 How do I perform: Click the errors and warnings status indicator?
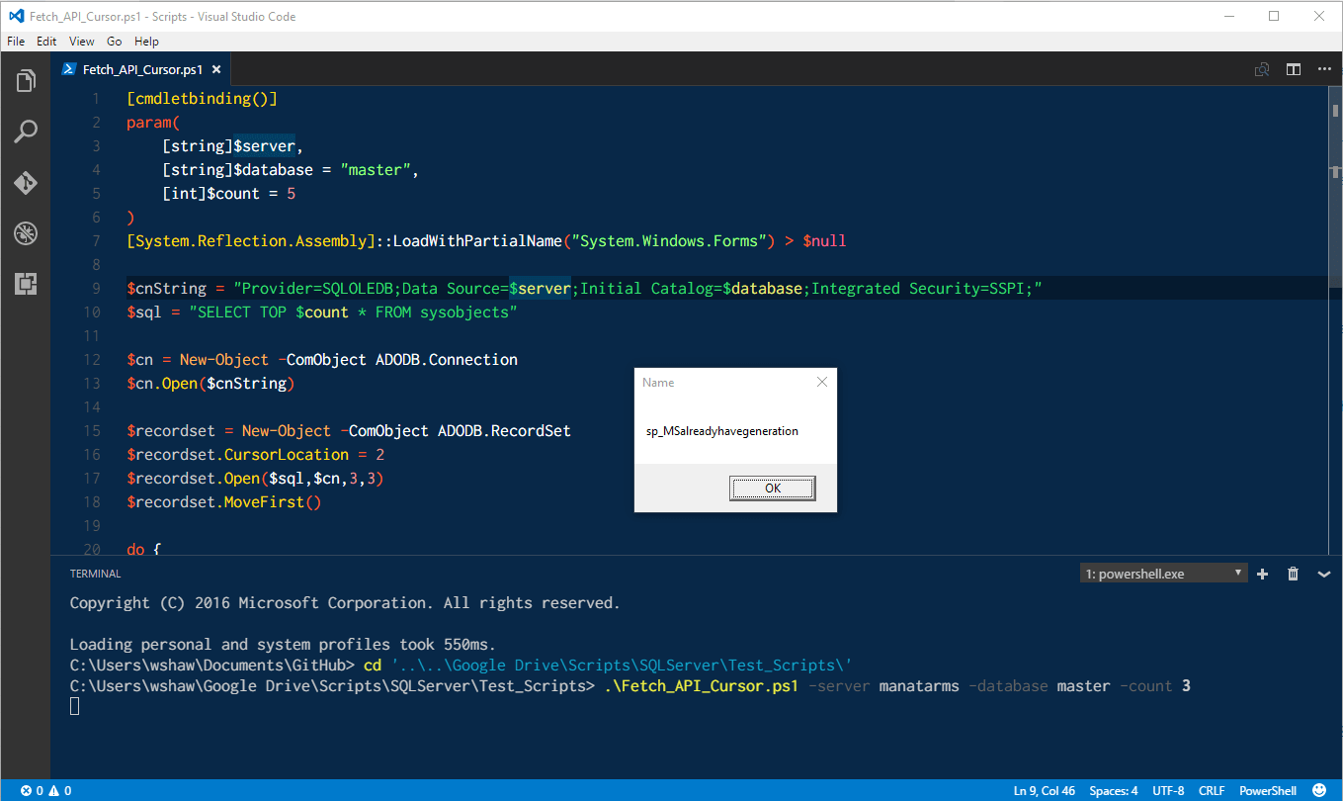click(x=45, y=790)
